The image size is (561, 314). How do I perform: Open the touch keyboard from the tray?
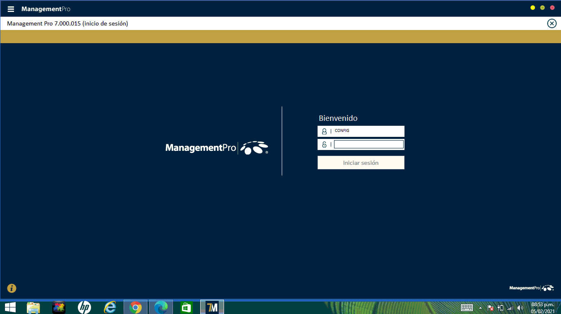click(x=467, y=307)
